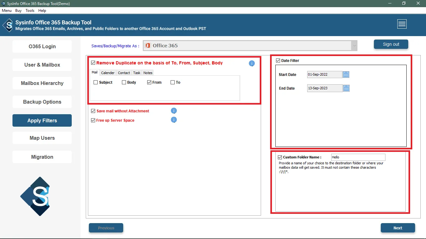Click info icon beside Remove Duplicate option
The height and width of the screenshot is (239, 426).
(x=252, y=63)
